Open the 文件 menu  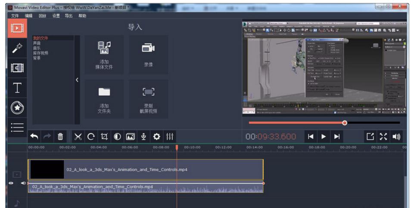coord(16,16)
